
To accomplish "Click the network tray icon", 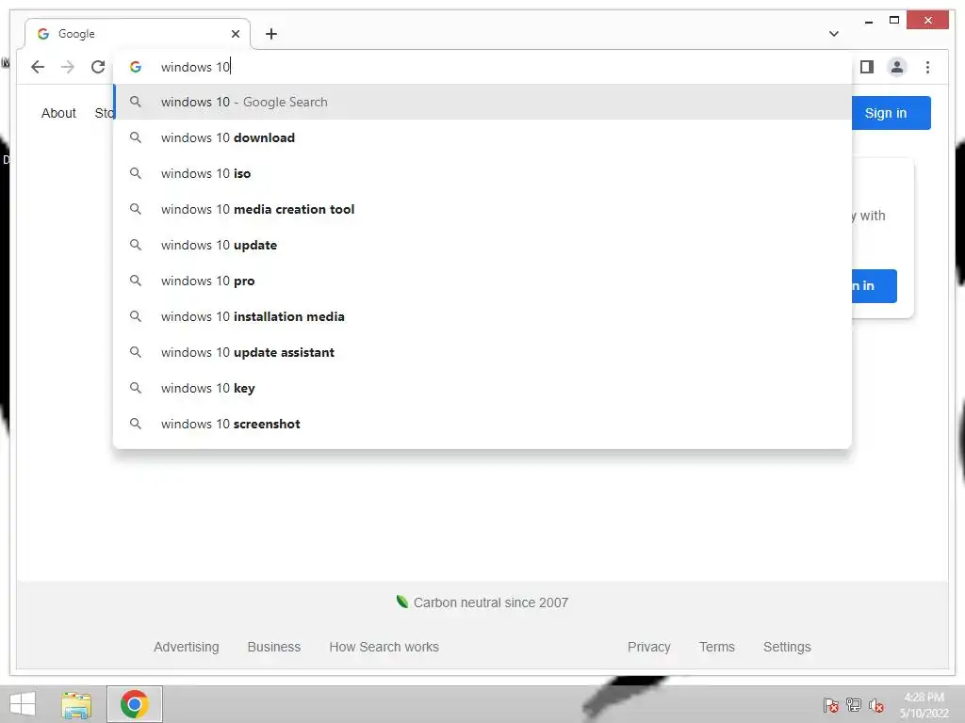I will click(854, 705).
